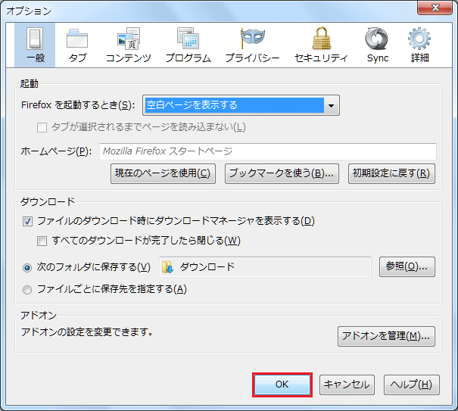Switch to the Sync panel

coord(378,45)
